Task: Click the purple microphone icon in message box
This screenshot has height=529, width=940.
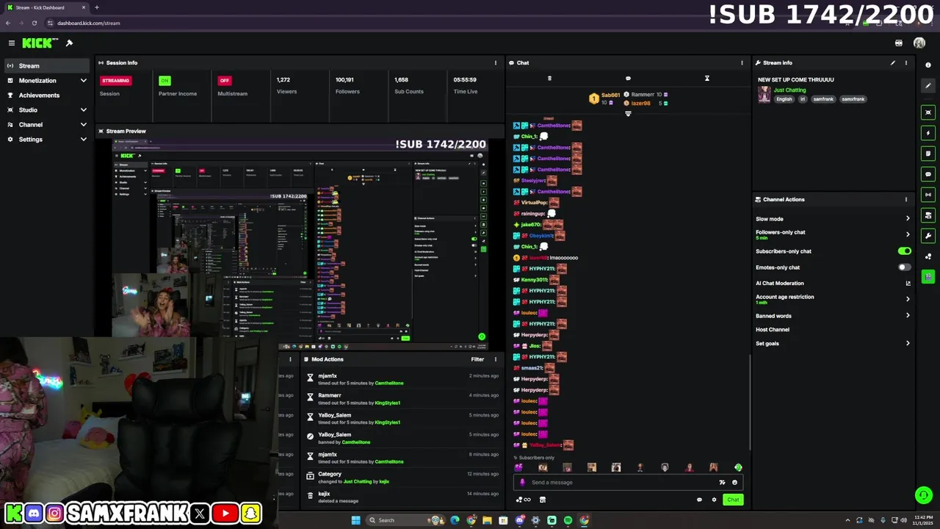Action: pos(522,482)
